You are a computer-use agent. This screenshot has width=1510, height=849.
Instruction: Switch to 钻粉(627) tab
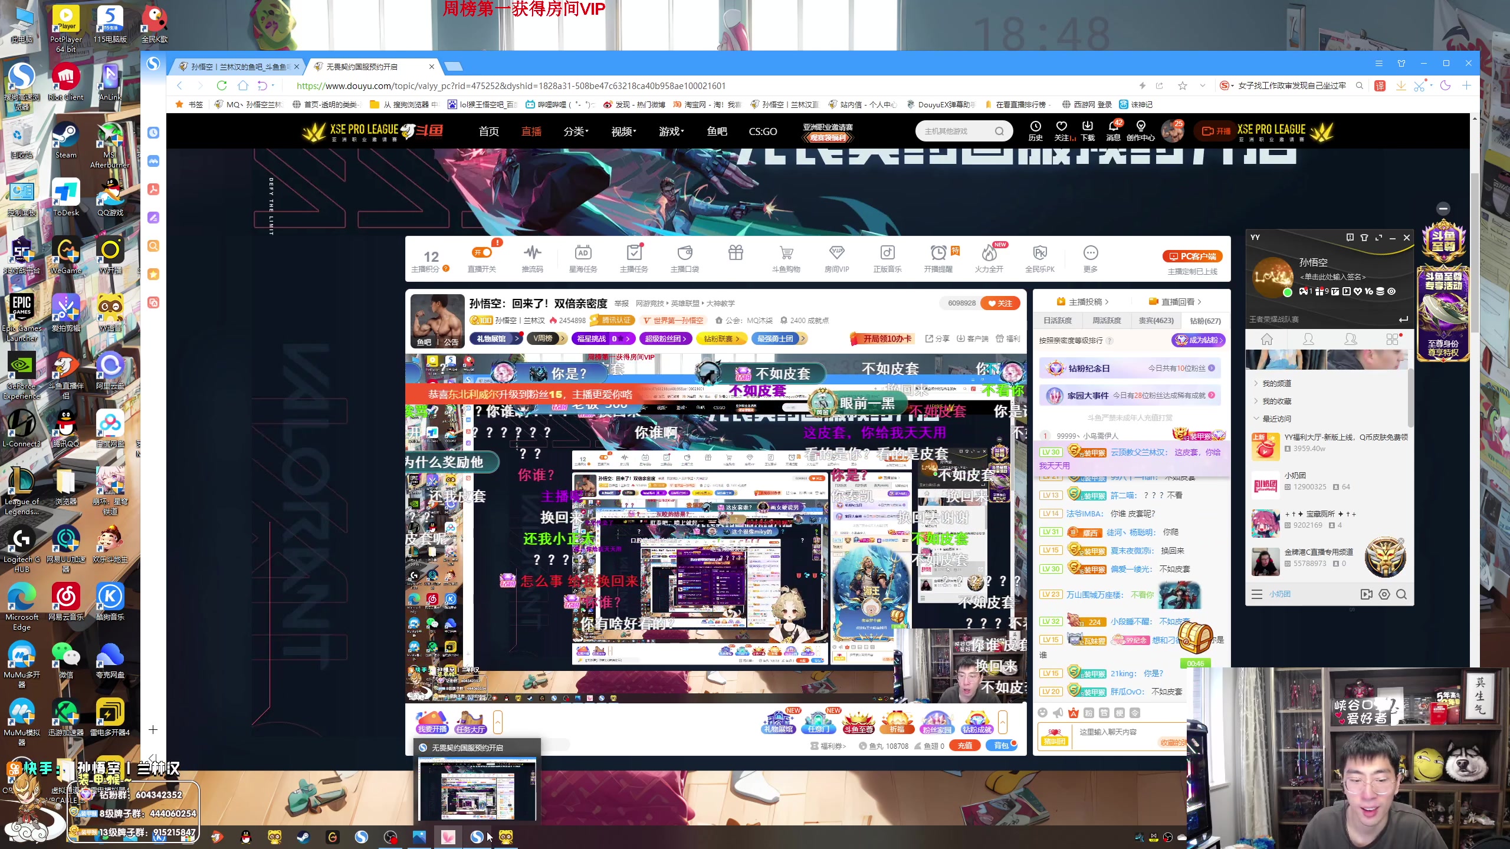(x=1205, y=321)
